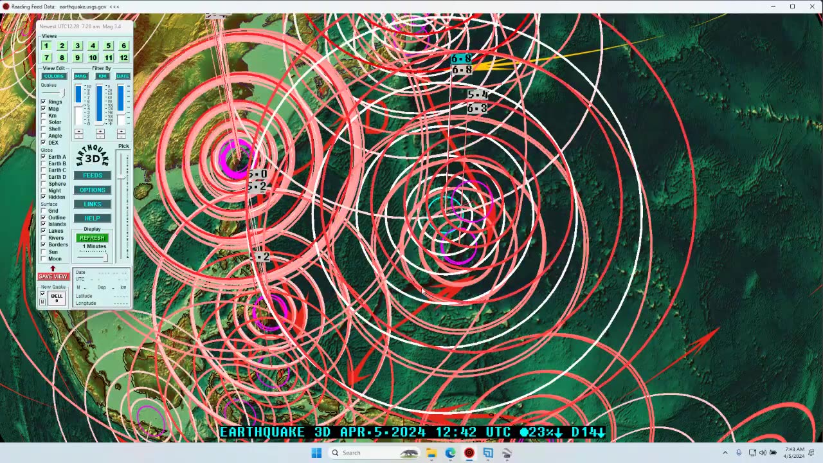Viewport: 823px width, 463px height.
Task: Click the plus stepper under MAG slider
Action: (x=79, y=131)
